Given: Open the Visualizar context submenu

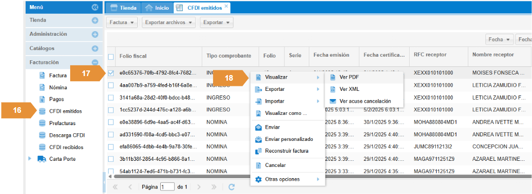Looking at the screenshot, I should 288,78.
